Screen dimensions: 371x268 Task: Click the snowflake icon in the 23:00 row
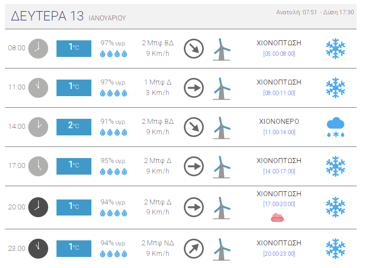(336, 248)
